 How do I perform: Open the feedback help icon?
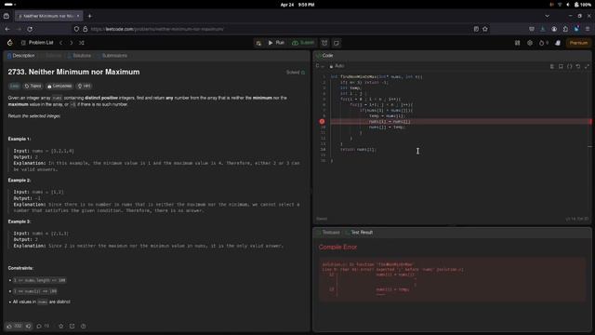pos(83,326)
